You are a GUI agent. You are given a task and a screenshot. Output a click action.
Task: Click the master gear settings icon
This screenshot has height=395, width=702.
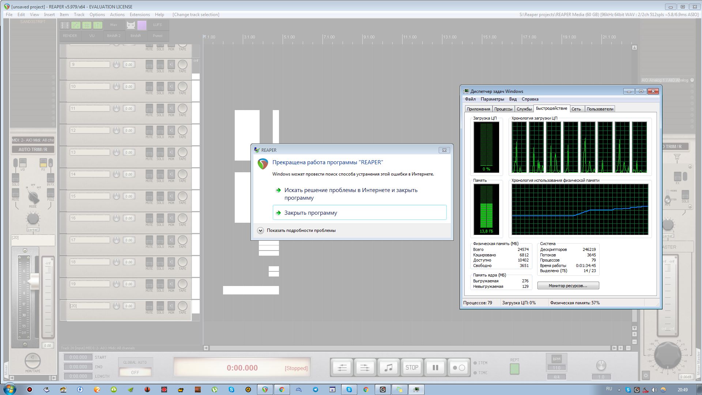pyautogui.click(x=646, y=376)
